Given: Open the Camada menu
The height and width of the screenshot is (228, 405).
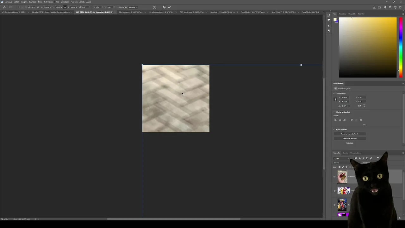Looking at the screenshot, I should 33,2.
